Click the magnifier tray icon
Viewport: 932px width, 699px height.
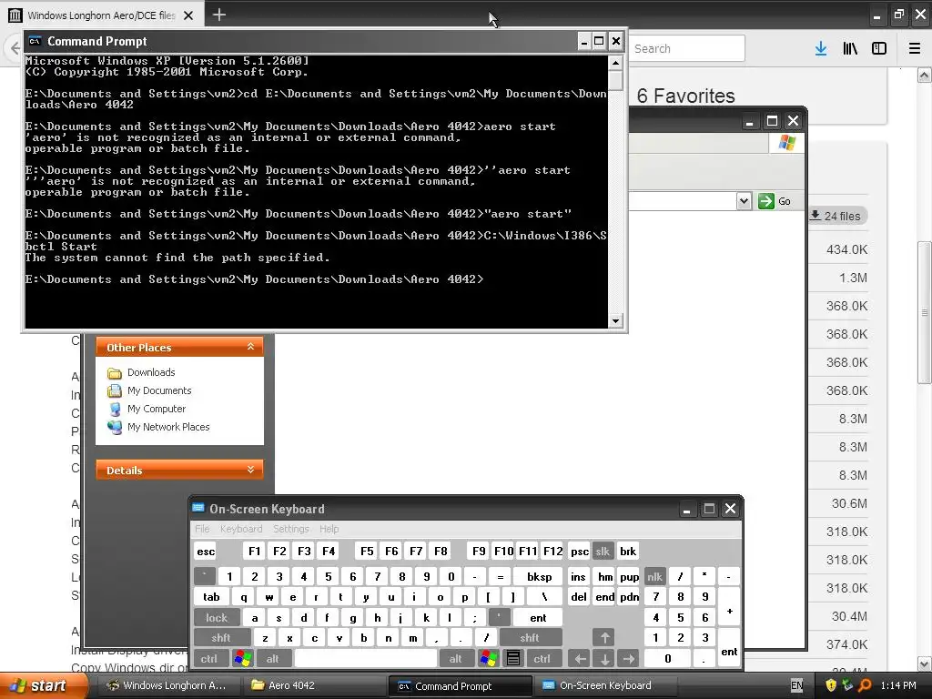click(x=865, y=685)
